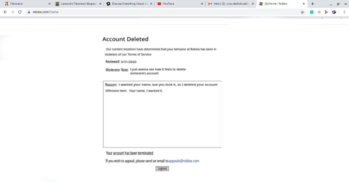Open the green Grammarly extension icon
Image resolution: width=349 pixels, height=183 pixels.
312,12
